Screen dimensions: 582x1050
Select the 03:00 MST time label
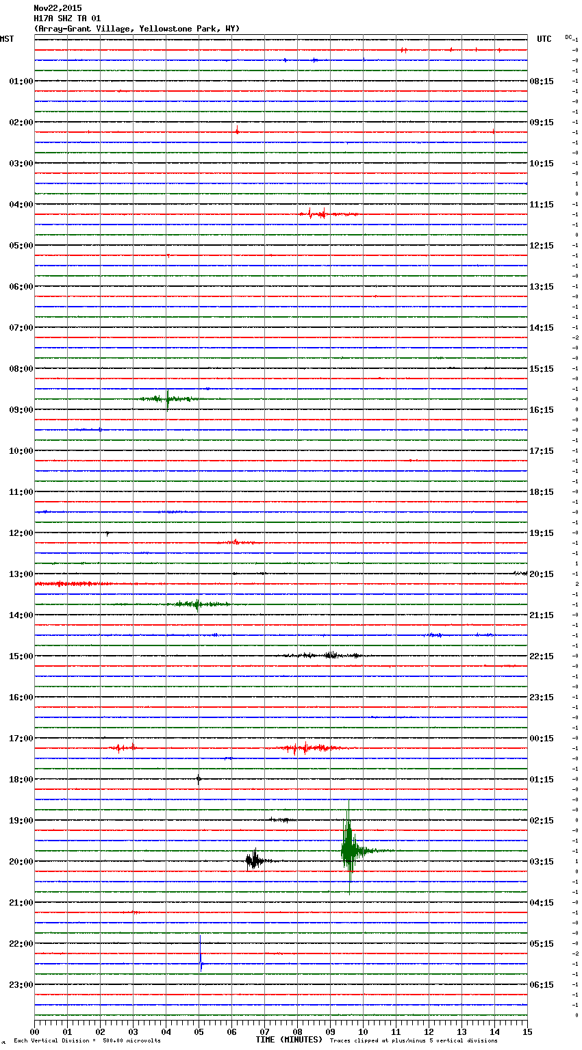21,164
